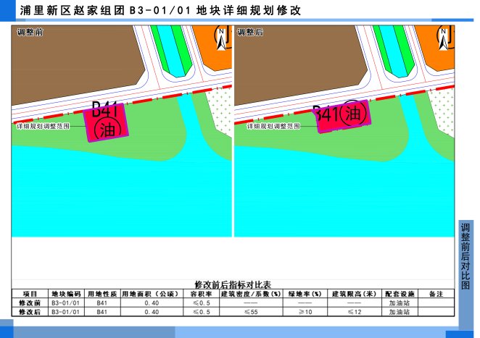The width and height of the screenshot is (480, 338).
Task: Click the 调整前 label on the left map
Action: click(x=30, y=33)
